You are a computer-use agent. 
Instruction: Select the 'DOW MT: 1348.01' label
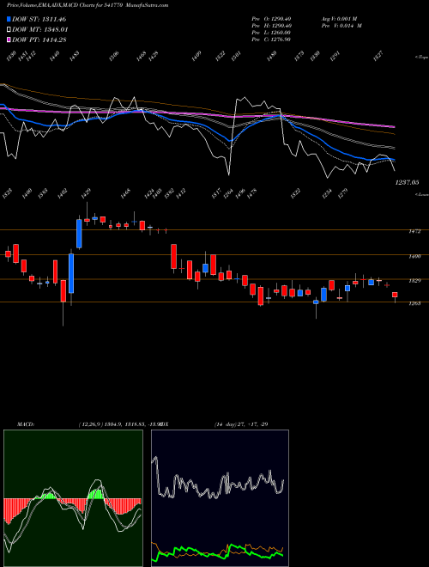(39, 29)
